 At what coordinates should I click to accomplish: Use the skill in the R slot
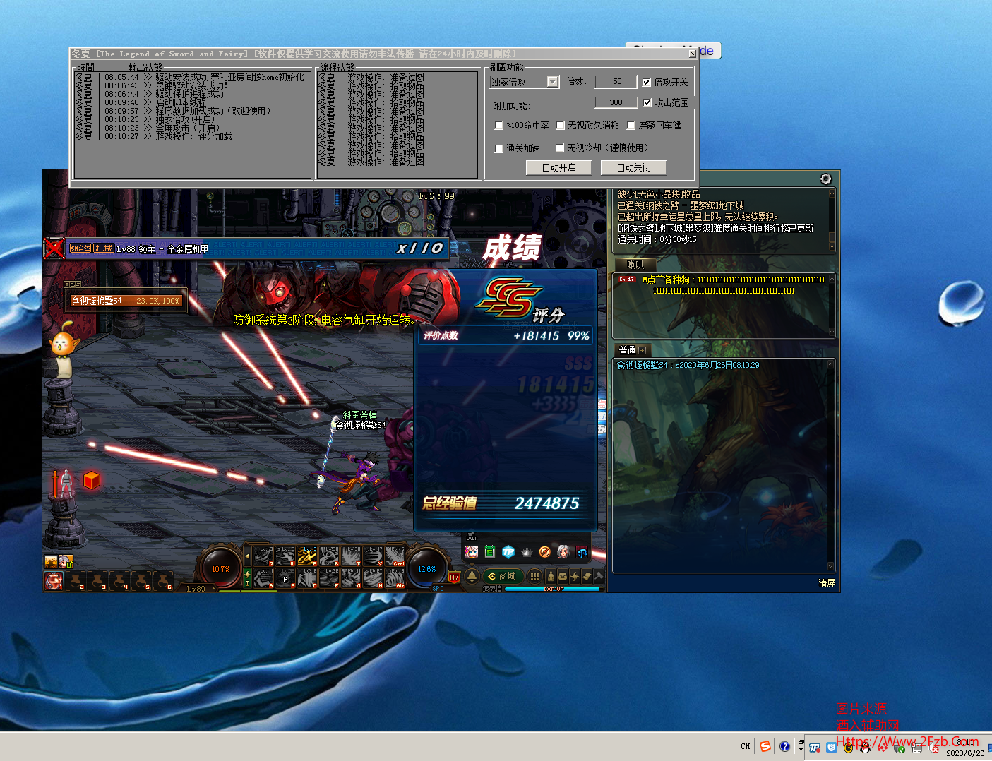pos(329,556)
